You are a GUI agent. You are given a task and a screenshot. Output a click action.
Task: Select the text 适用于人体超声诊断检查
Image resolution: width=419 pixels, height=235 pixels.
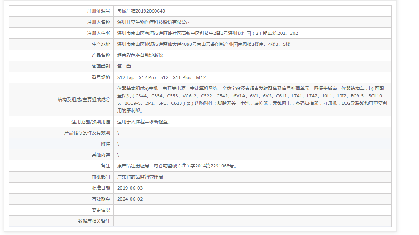tap(143, 122)
